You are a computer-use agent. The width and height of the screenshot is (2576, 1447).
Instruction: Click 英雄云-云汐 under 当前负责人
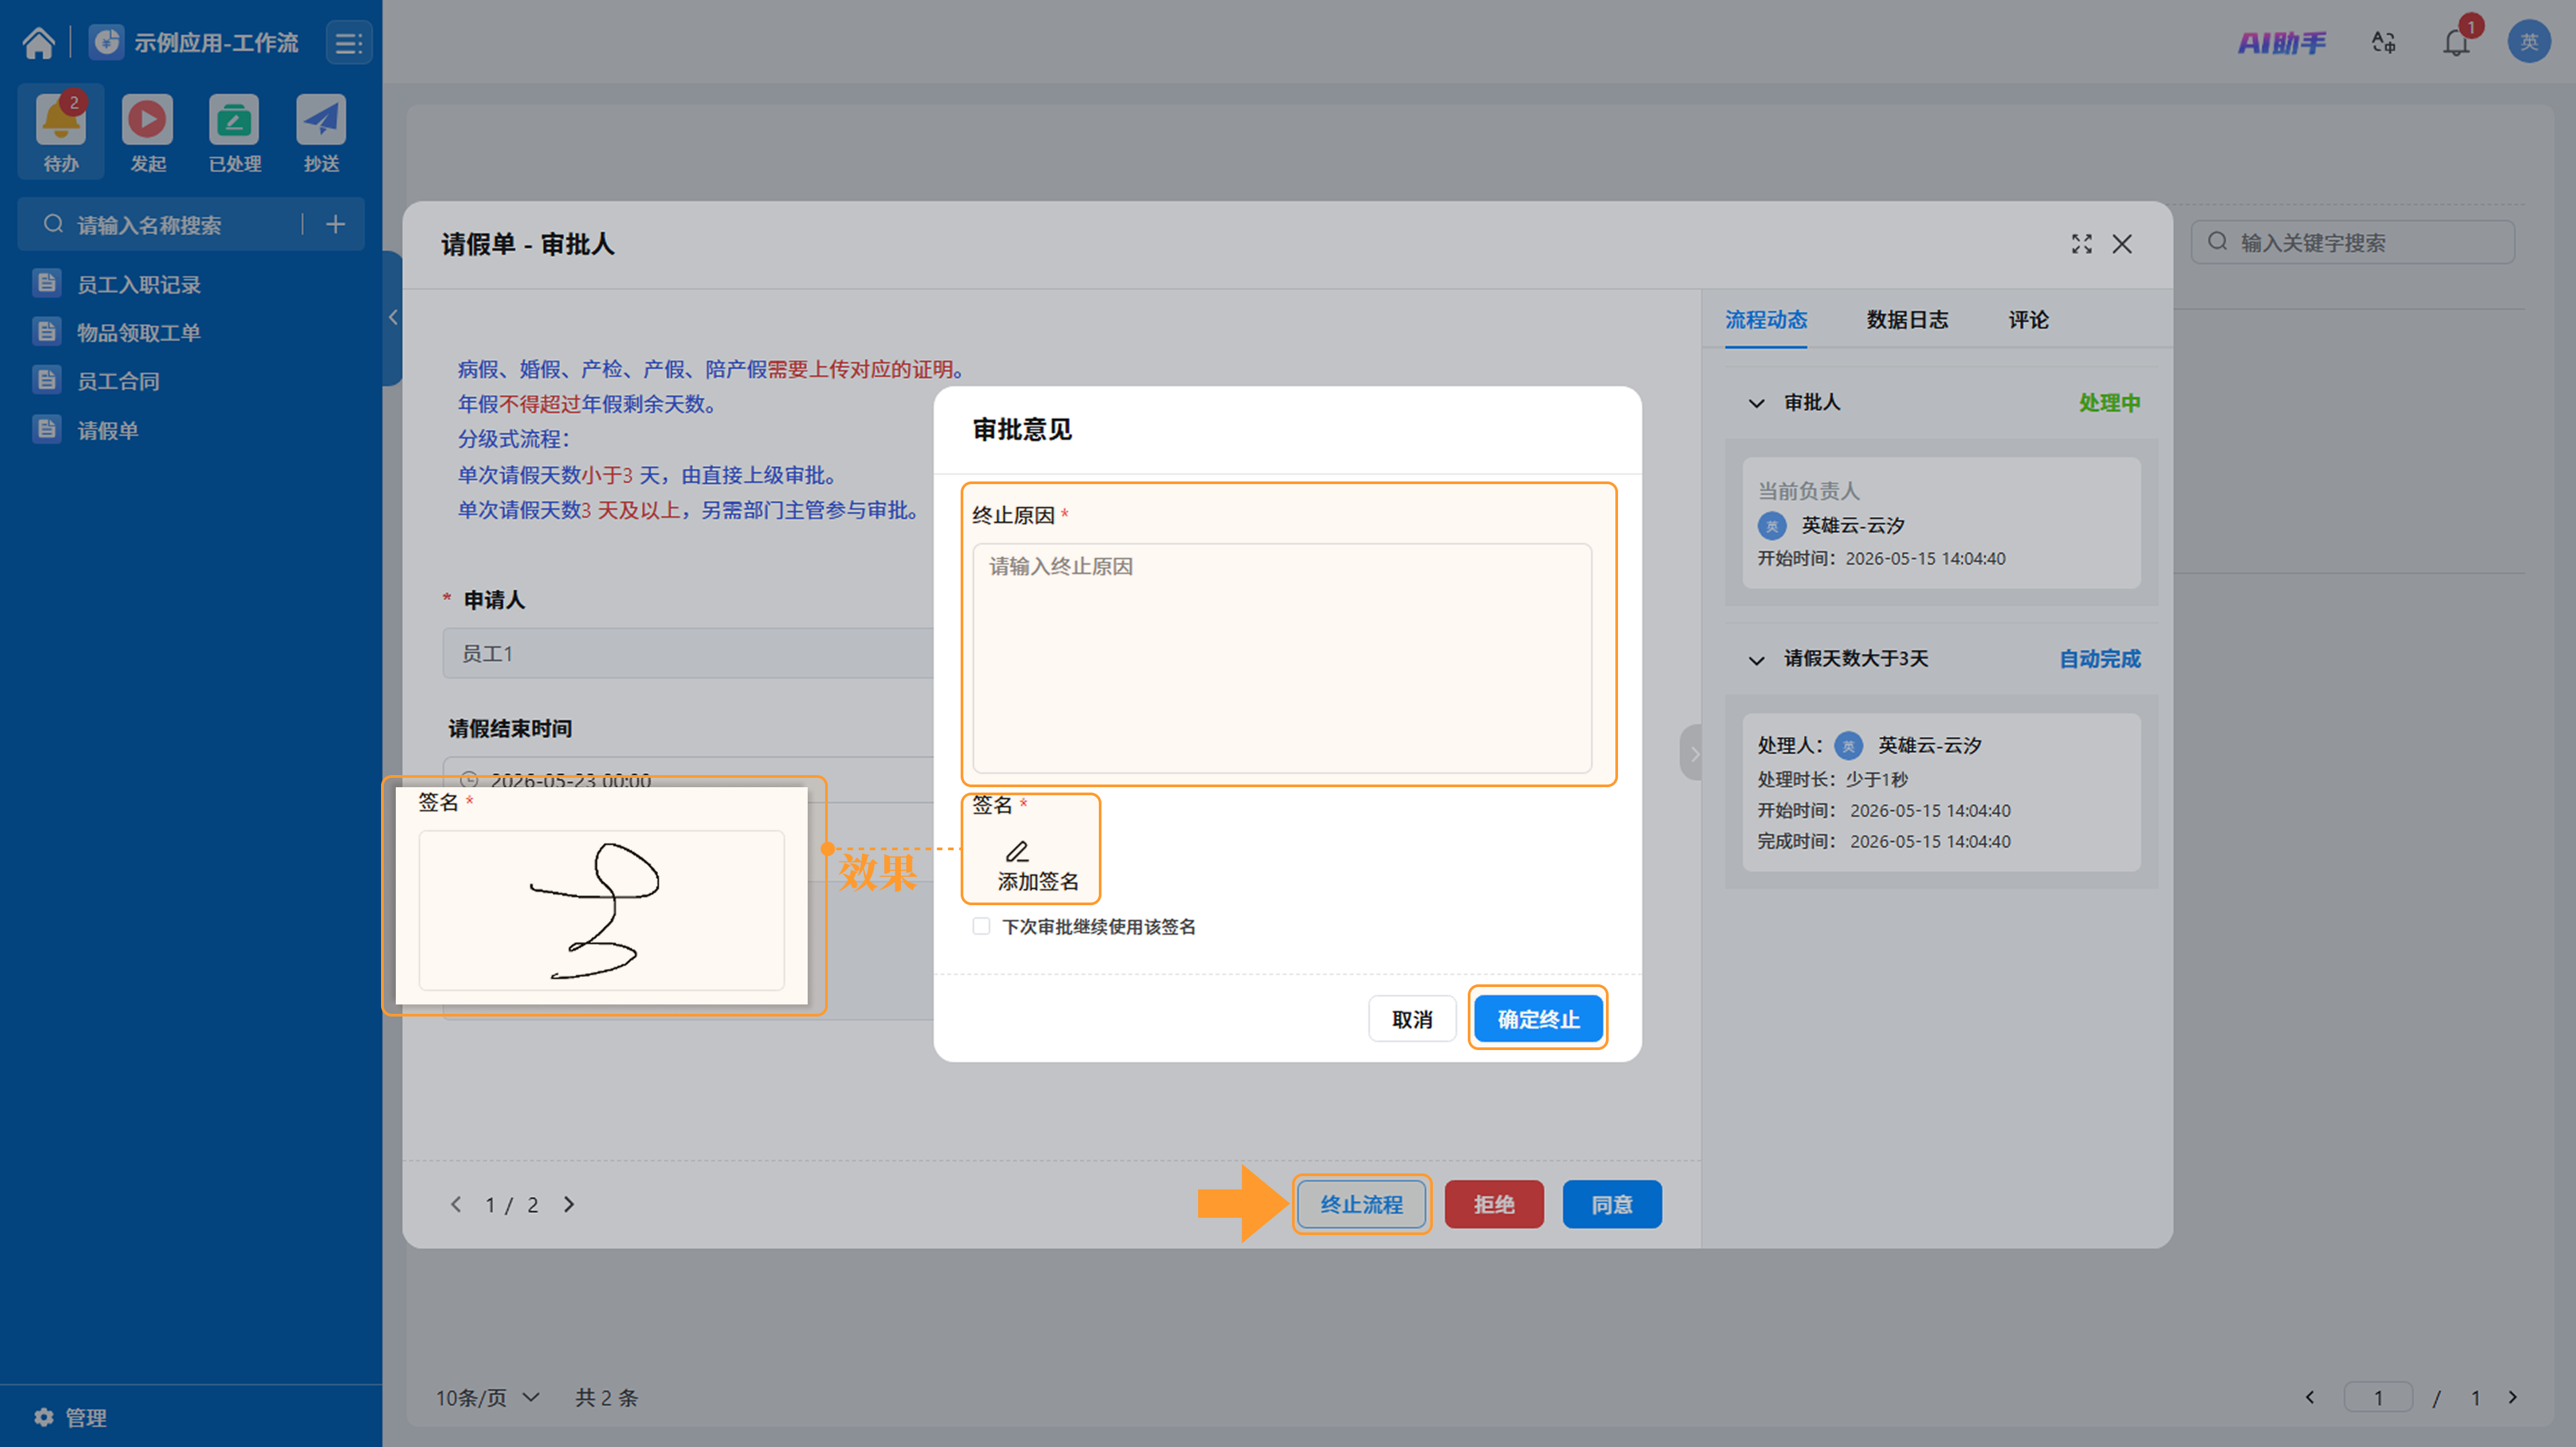tap(1852, 524)
